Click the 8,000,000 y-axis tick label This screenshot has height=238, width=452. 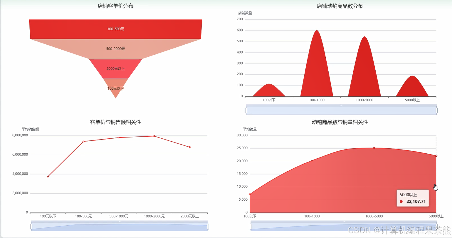tap(20, 135)
